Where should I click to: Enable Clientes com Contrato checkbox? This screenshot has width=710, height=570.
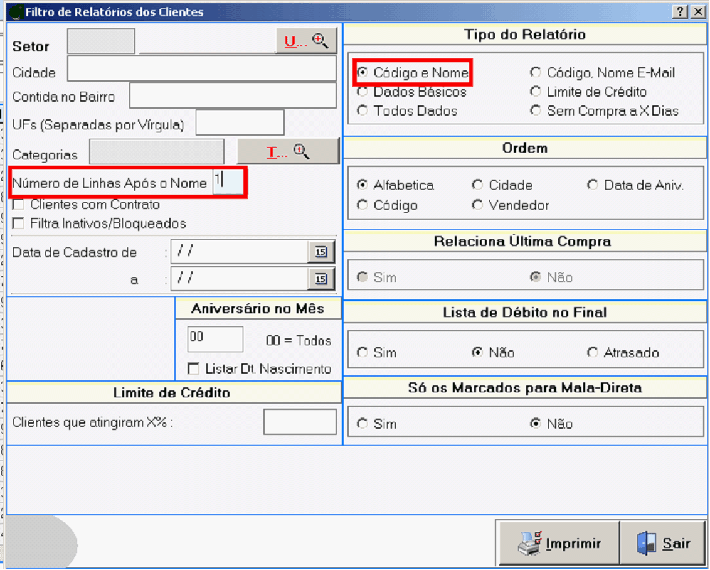pos(19,205)
